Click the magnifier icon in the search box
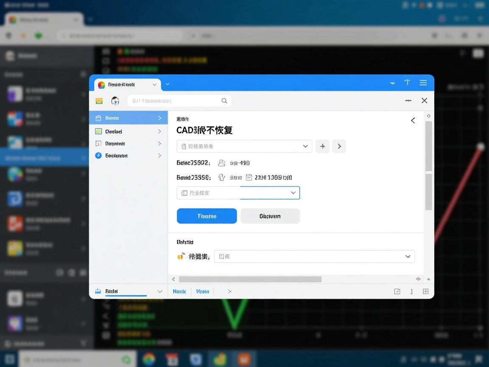 224,101
